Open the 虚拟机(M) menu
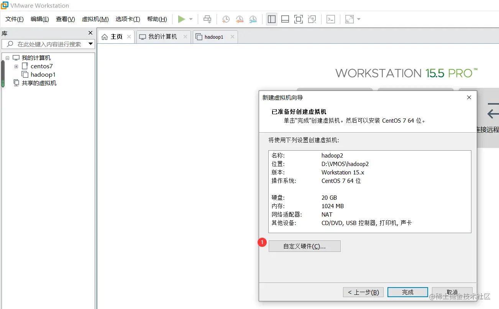Viewport: 499px width, 309px height. click(95, 19)
